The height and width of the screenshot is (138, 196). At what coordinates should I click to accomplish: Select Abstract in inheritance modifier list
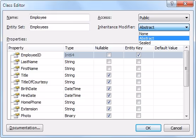(x=164, y=38)
